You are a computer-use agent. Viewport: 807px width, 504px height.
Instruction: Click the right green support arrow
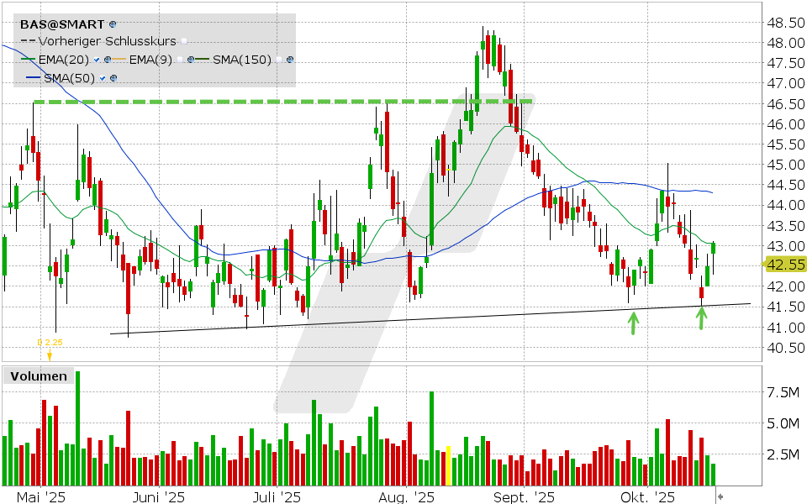click(x=702, y=316)
